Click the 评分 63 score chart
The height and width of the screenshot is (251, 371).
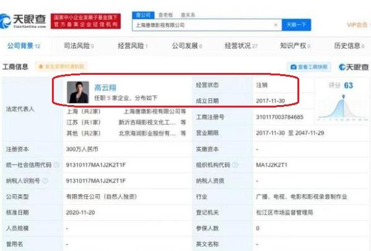click(x=343, y=102)
